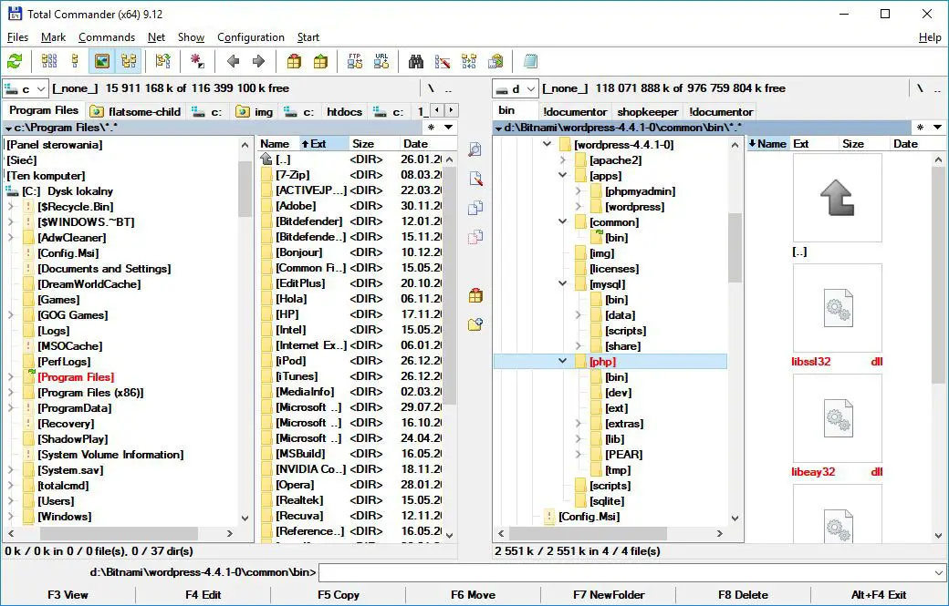Switch to the shopkeeper tab

647,112
